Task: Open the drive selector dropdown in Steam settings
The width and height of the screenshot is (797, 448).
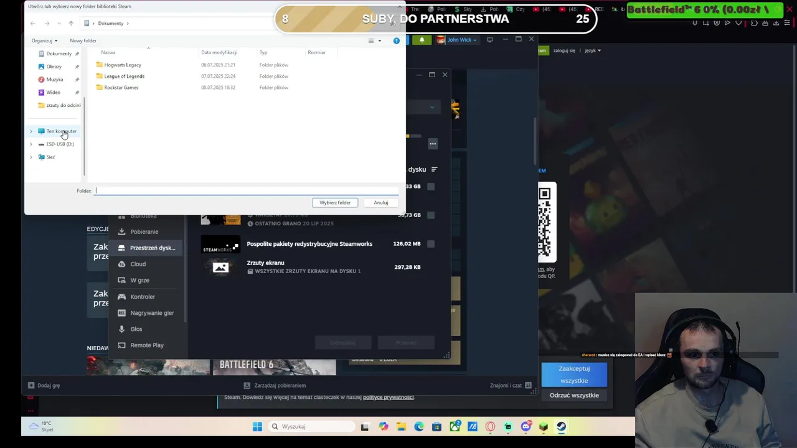Action: 432,107
